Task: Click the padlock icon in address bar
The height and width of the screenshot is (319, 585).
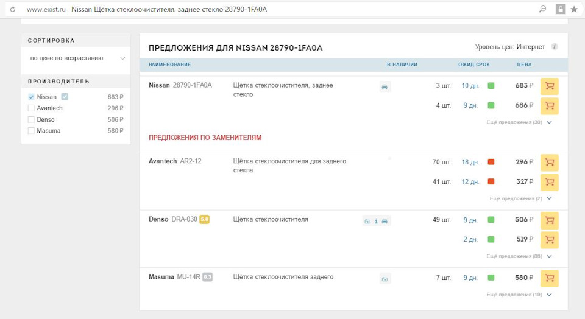Action: coord(561,9)
